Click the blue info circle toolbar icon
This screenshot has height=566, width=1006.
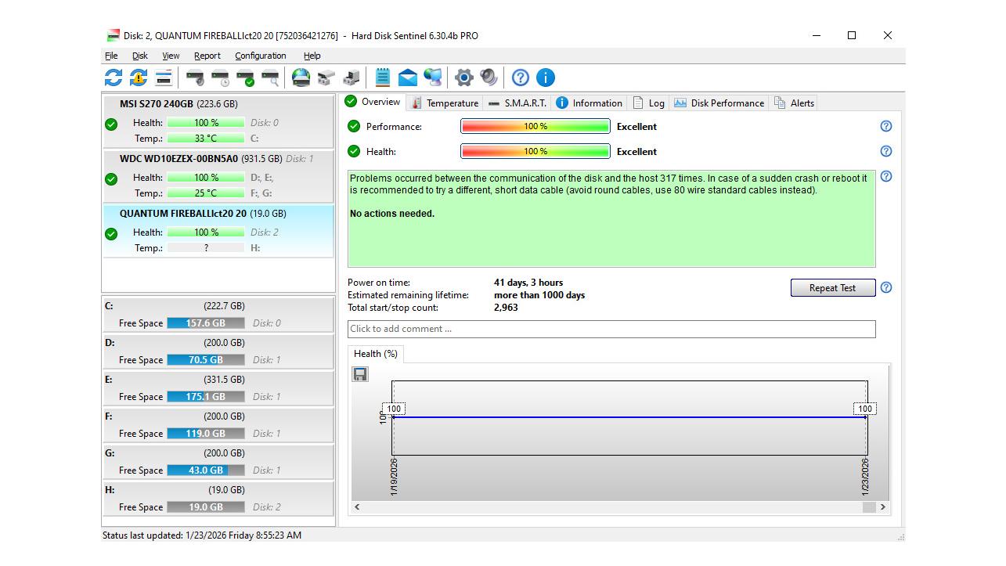(546, 78)
